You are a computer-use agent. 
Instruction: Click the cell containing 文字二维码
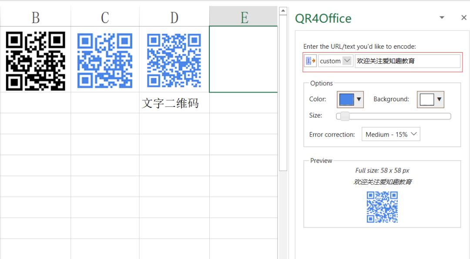point(174,103)
